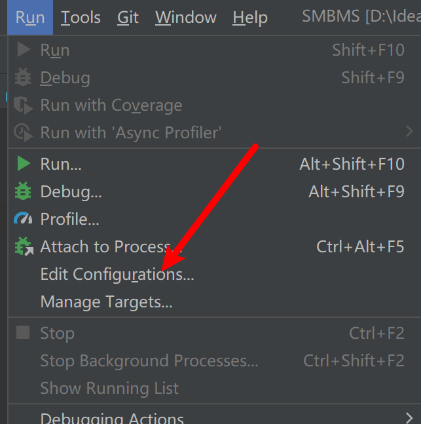Image resolution: width=421 pixels, height=424 pixels.
Task: Close the open Run menu header
Action: click(30, 18)
